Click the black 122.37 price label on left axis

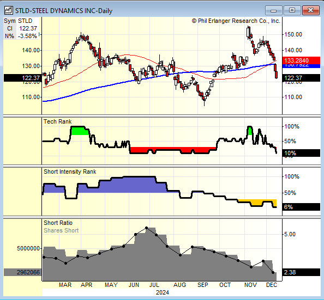coord(22,78)
